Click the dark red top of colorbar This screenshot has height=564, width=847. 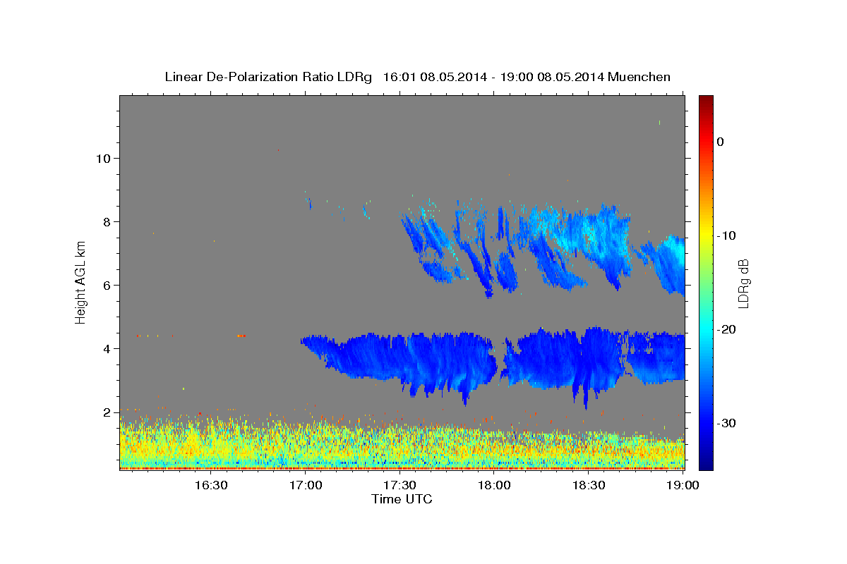click(706, 100)
